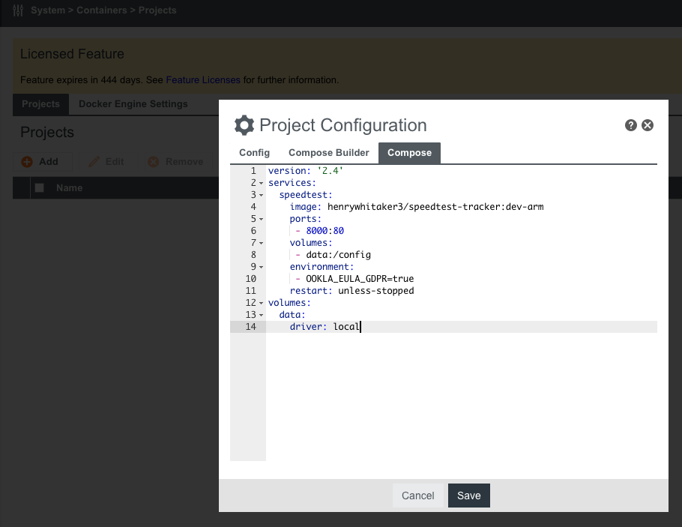Click the version '2.4' text

pyautogui.click(x=306, y=171)
